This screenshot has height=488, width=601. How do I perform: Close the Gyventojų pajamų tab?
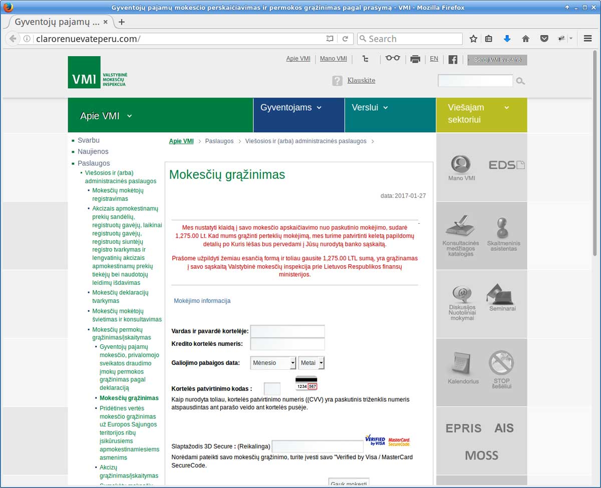pyautogui.click(x=105, y=22)
